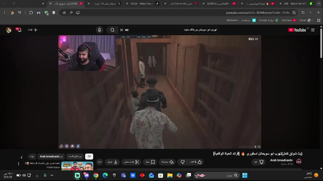Viewport: 323px width, 181px height.
Task: Start voice search with the microphone
Action: pyautogui.click(x=99, y=30)
